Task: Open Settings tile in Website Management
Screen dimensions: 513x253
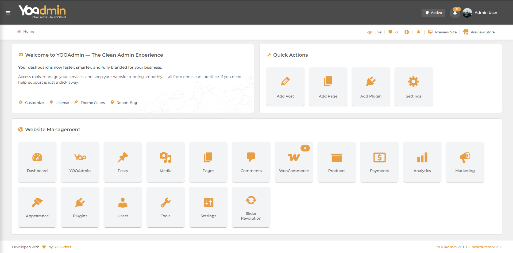Action: click(208, 207)
